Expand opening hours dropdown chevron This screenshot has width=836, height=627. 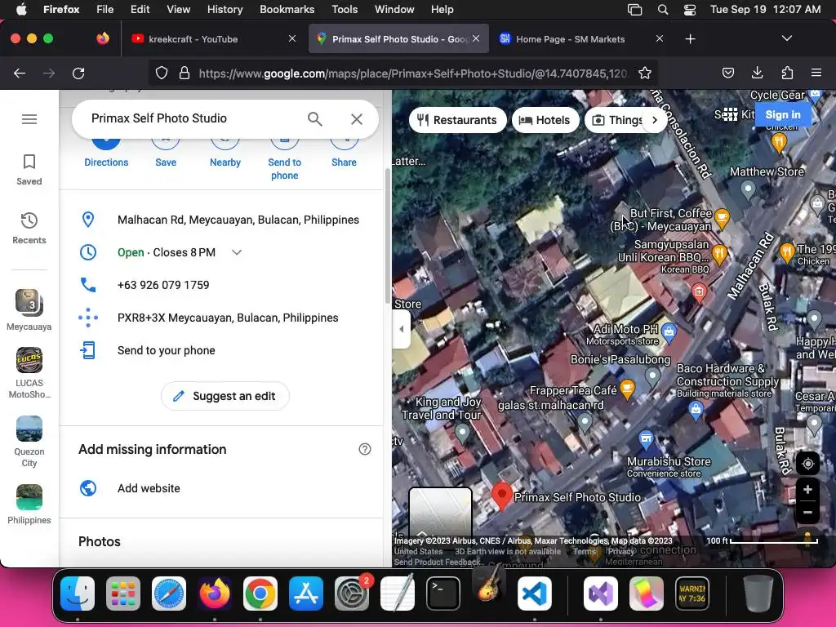click(x=237, y=252)
